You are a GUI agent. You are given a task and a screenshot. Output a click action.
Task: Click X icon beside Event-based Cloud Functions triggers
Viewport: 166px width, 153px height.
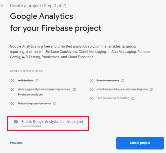[91, 89]
